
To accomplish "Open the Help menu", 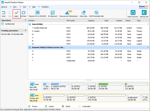I will pyautogui.click(x=34, y=7).
